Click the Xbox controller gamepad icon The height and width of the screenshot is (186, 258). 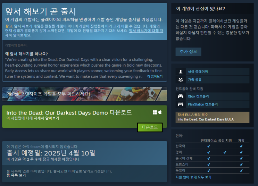click(181, 96)
